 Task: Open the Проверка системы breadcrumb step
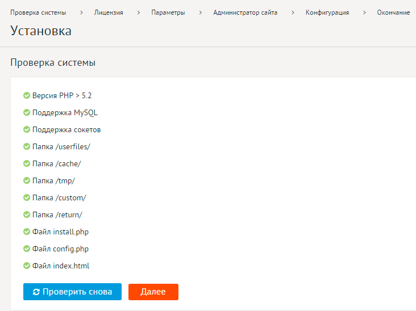[38, 12]
